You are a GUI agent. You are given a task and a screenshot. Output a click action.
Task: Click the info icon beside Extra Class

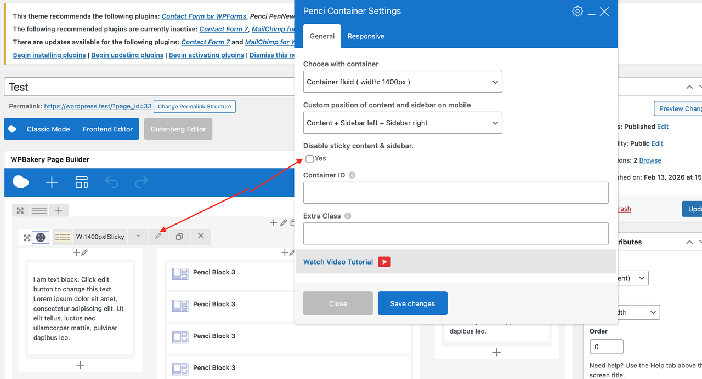click(x=348, y=216)
